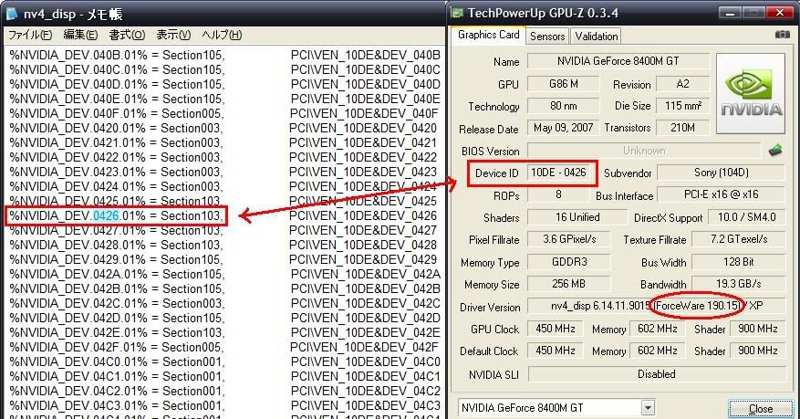Click the BIOS Version Unknown field
Viewport: 800px width, 419px height.
[x=644, y=151]
